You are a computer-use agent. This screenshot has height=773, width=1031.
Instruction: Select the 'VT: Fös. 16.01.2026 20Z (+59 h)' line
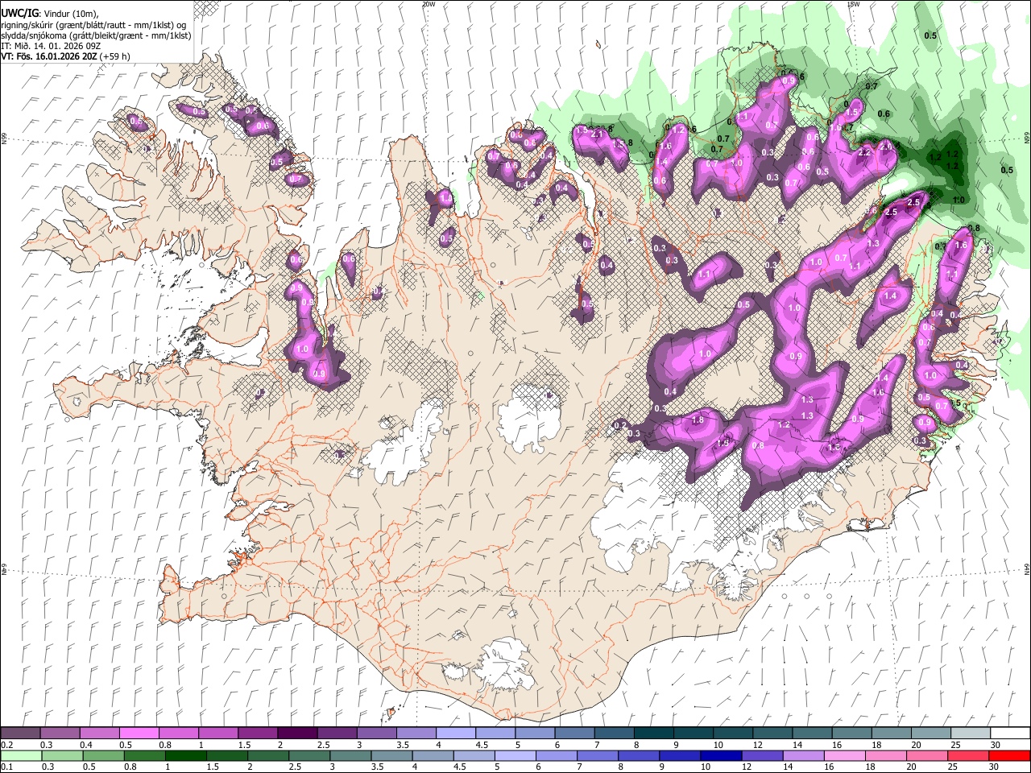coord(66,56)
